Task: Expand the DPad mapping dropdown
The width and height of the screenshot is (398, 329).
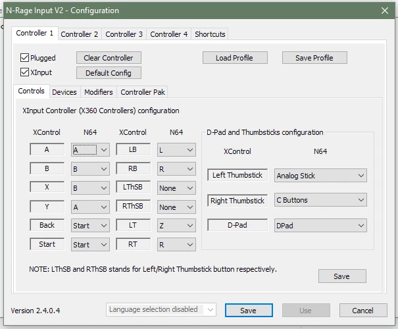Action: (x=320, y=226)
